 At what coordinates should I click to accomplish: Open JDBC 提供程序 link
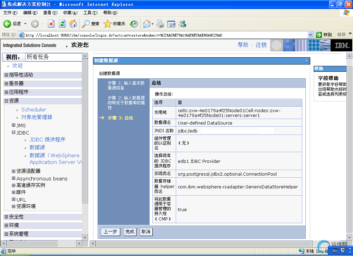[x=48, y=139]
